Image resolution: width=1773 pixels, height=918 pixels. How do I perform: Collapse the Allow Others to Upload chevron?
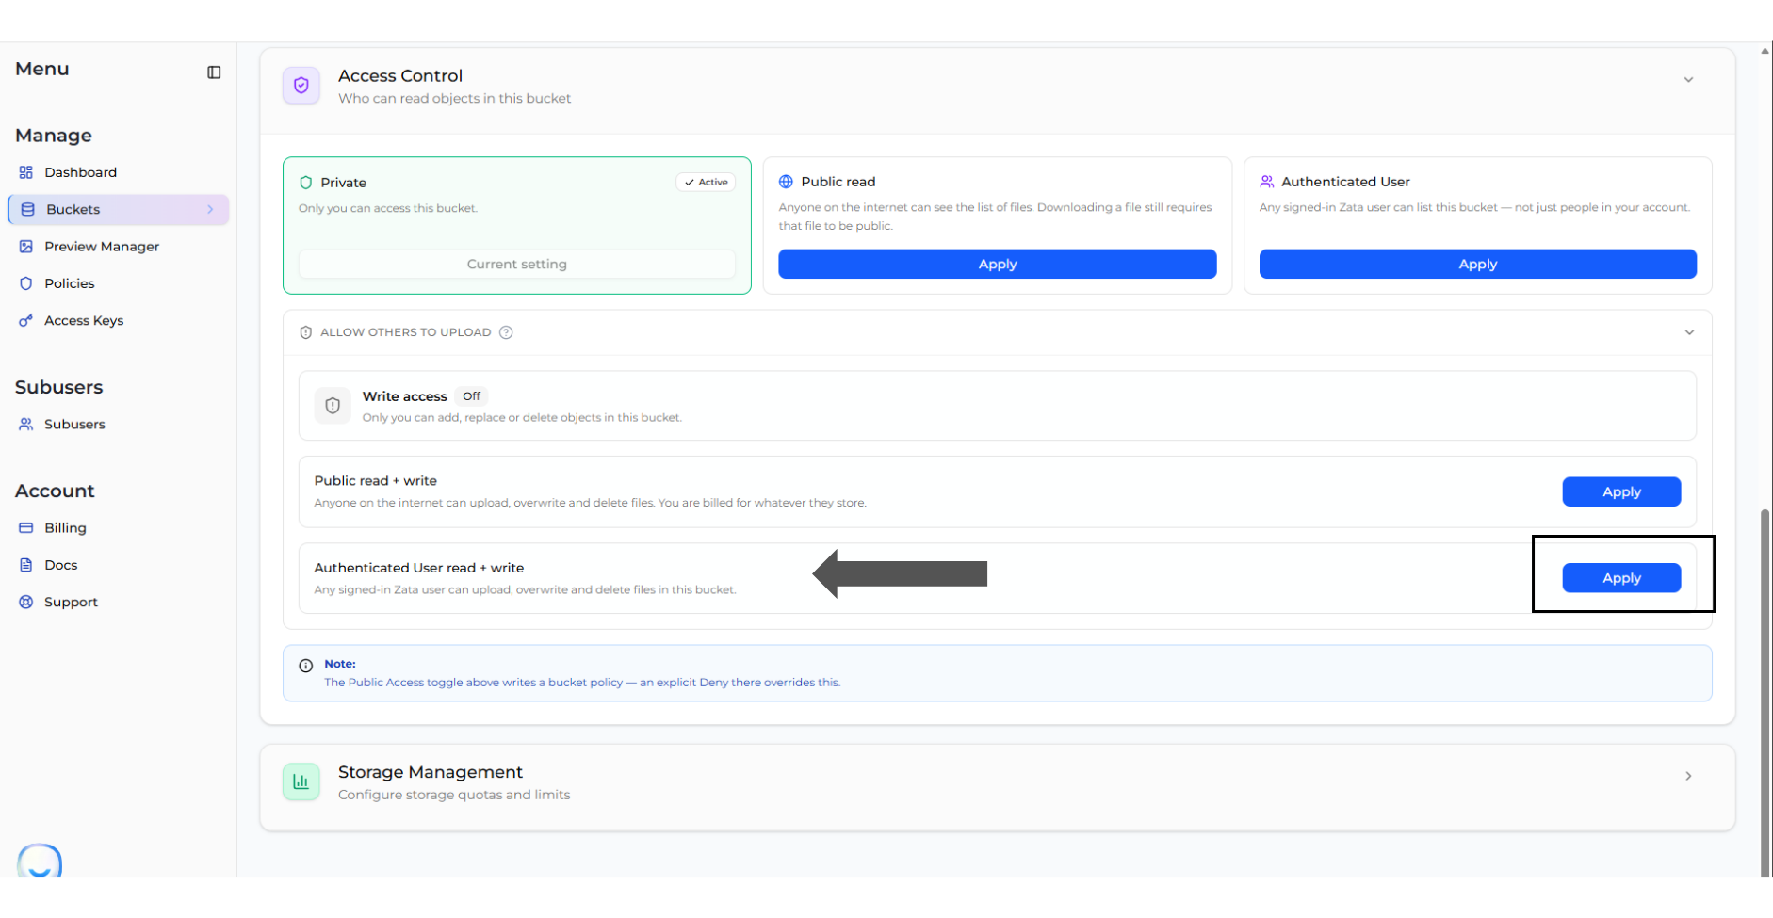point(1689,332)
